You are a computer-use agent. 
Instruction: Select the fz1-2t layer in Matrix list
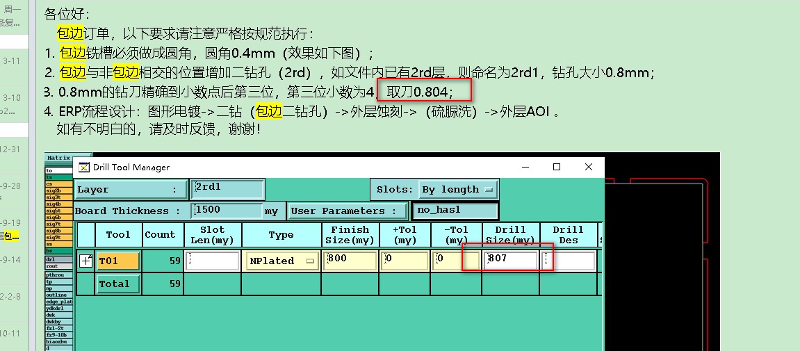point(58,328)
